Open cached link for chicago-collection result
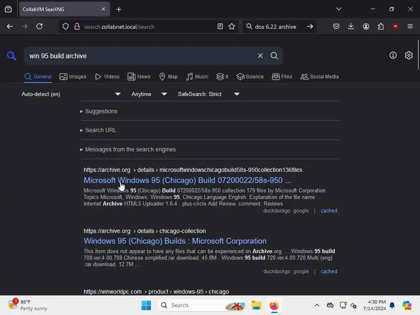The image size is (420, 315). (x=329, y=272)
